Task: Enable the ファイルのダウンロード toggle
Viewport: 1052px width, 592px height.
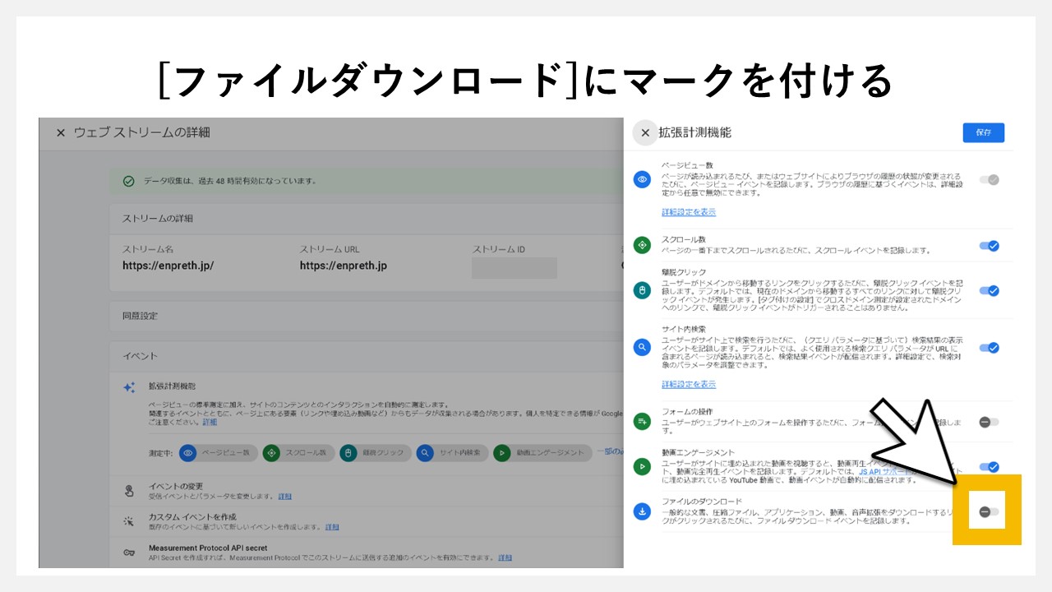Action: [989, 510]
